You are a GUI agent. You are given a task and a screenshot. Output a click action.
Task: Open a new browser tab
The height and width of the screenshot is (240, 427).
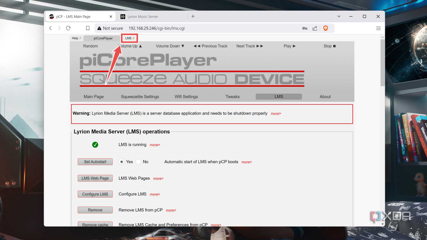coord(193,16)
